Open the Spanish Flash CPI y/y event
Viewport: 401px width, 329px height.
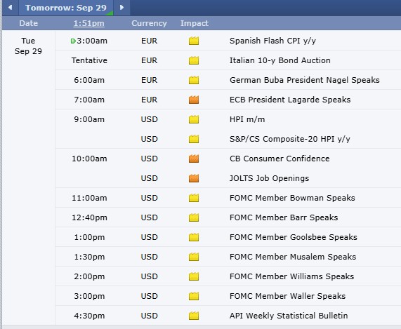click(x=272, y=41)
